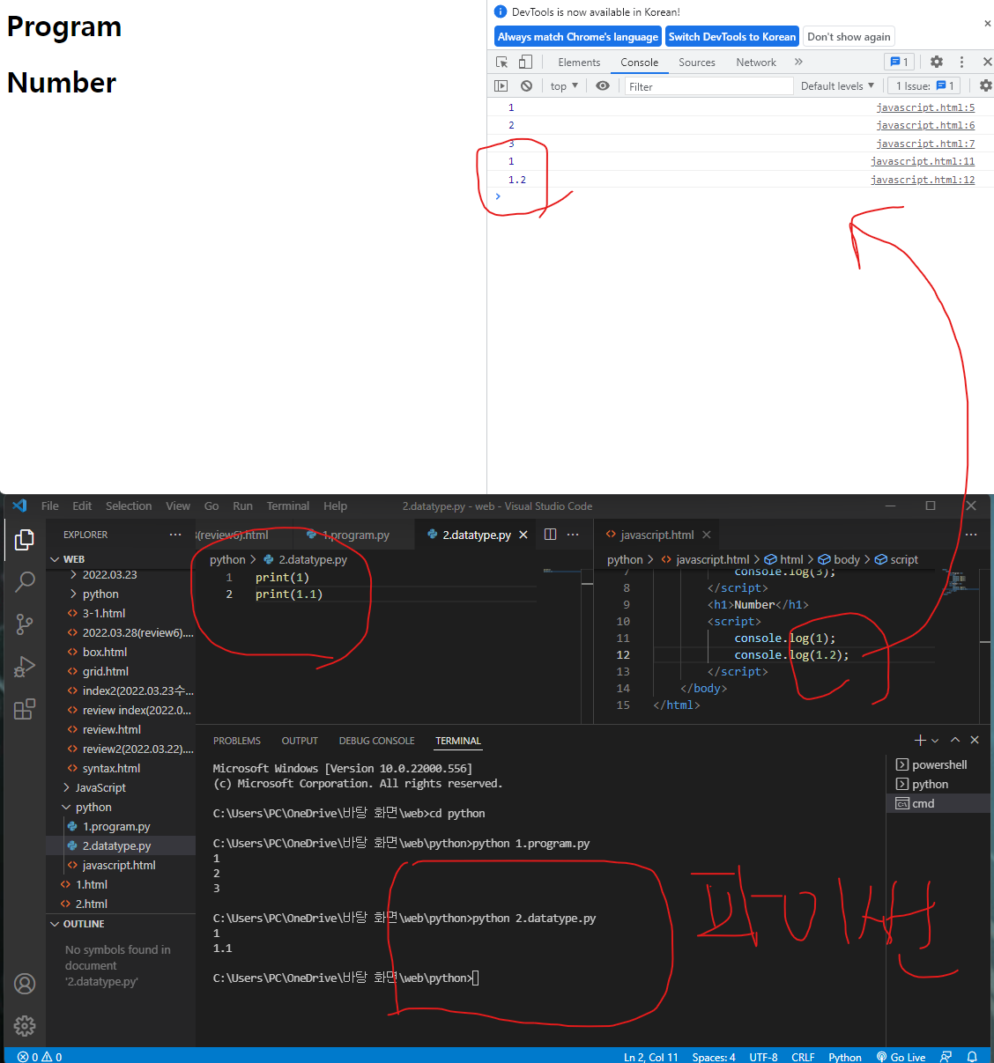This screenshot has height=1063, width=994.
Task: Open DevTools settings gear
Action: click(x=937, y=62)
